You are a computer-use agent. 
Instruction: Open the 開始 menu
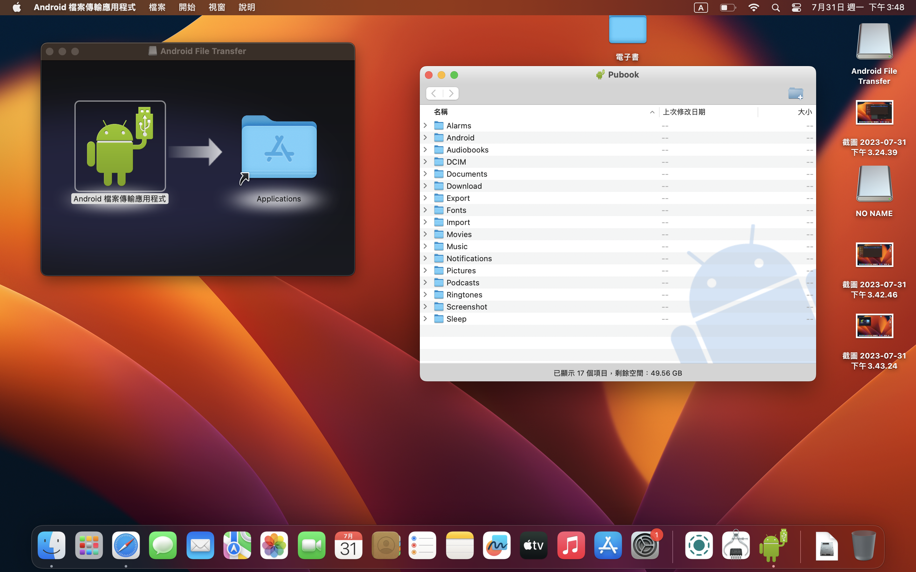(x=187, y=8)
